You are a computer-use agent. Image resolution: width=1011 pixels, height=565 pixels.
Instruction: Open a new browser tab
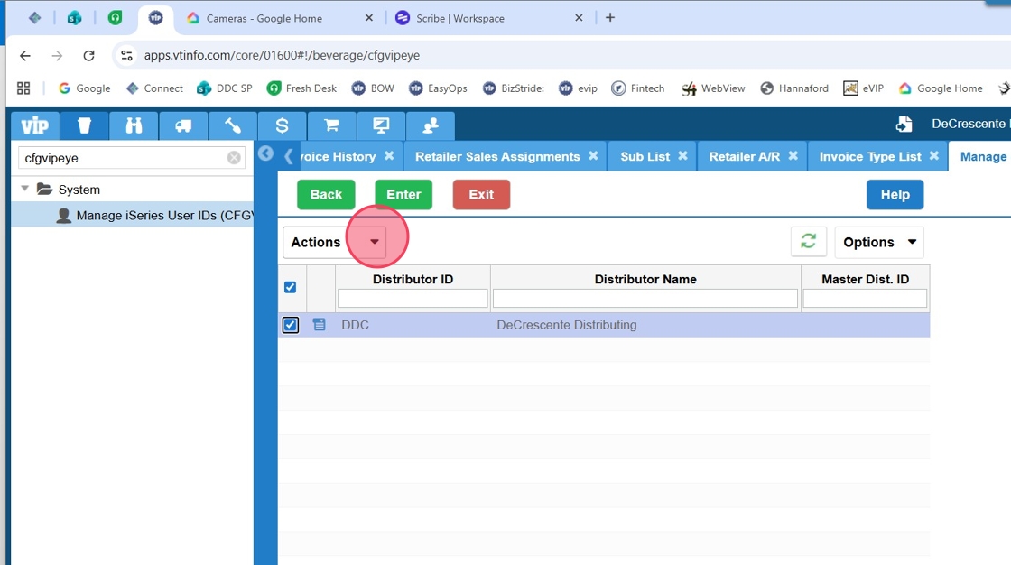point(610,17)
